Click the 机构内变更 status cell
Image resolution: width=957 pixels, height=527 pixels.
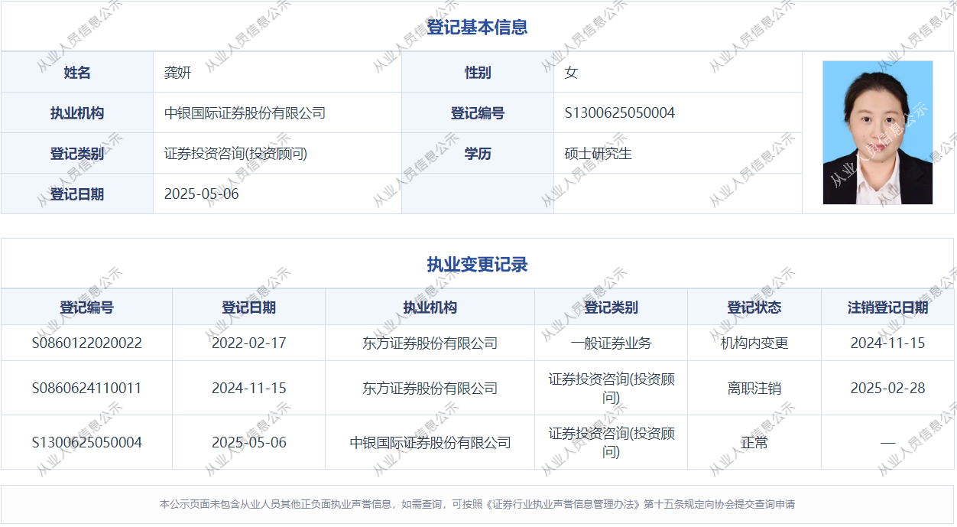point(754,343)
